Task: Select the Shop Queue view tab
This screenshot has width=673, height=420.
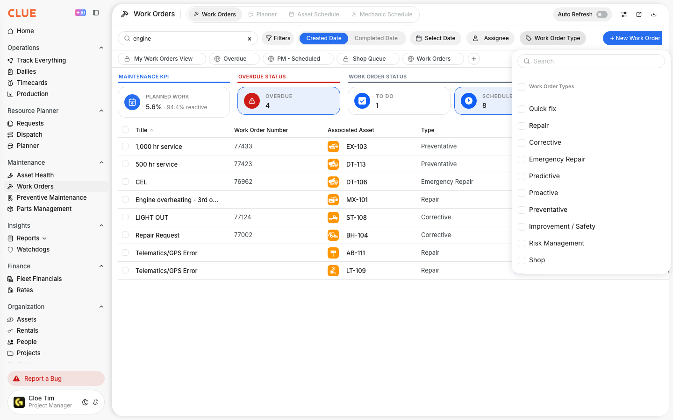Action: (368, 59)
